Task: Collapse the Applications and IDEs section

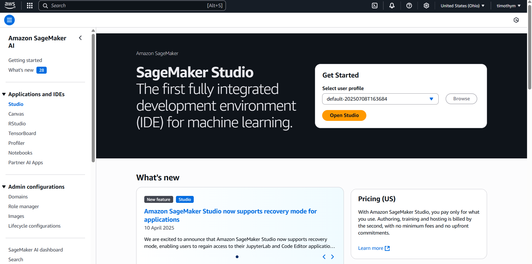Action: click(x=4, y=94)
